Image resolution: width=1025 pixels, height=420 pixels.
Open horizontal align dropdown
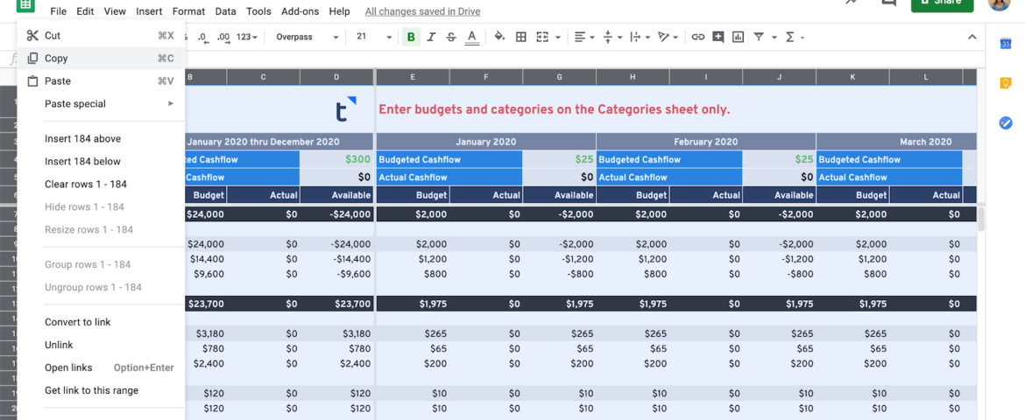(583, 38)
